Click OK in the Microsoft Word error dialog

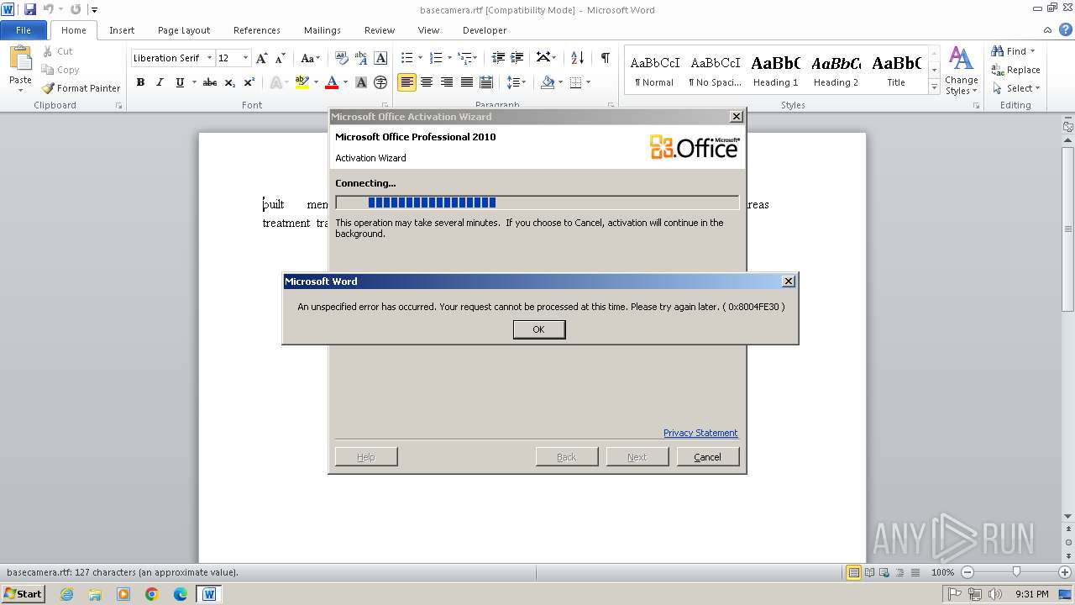coord(539,329)
